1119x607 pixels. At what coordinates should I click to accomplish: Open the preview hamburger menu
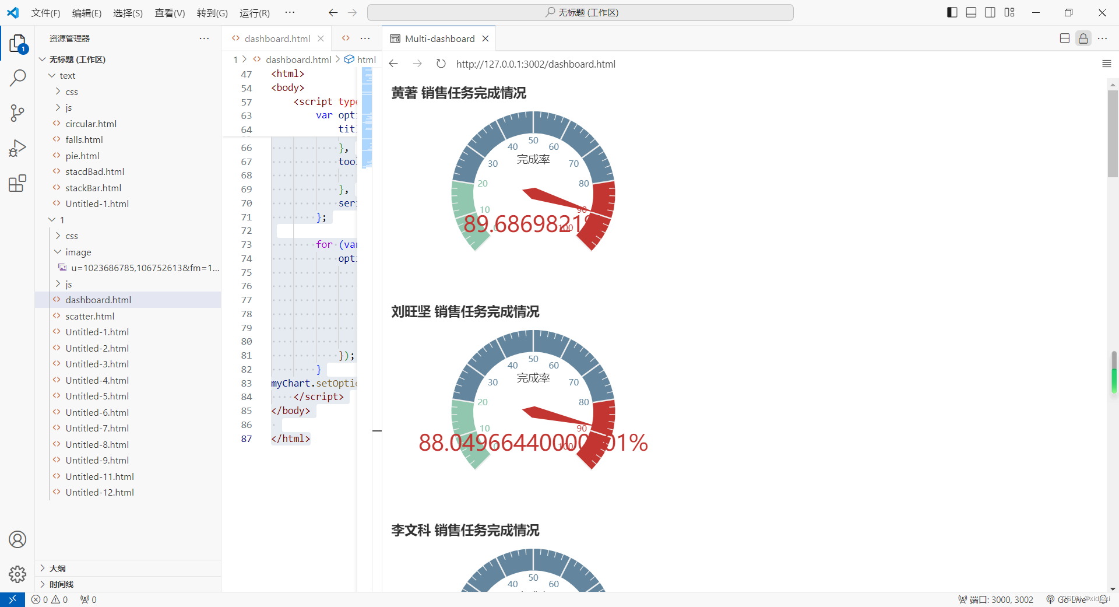[1107, 64]
